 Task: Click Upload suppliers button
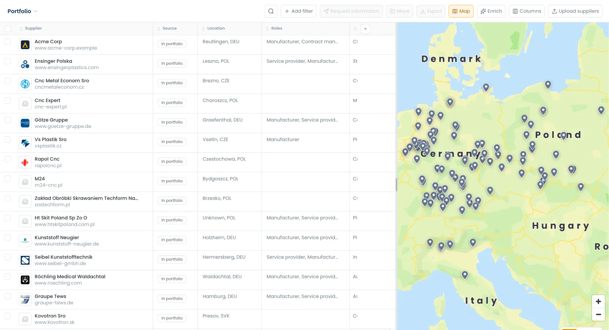575,11
